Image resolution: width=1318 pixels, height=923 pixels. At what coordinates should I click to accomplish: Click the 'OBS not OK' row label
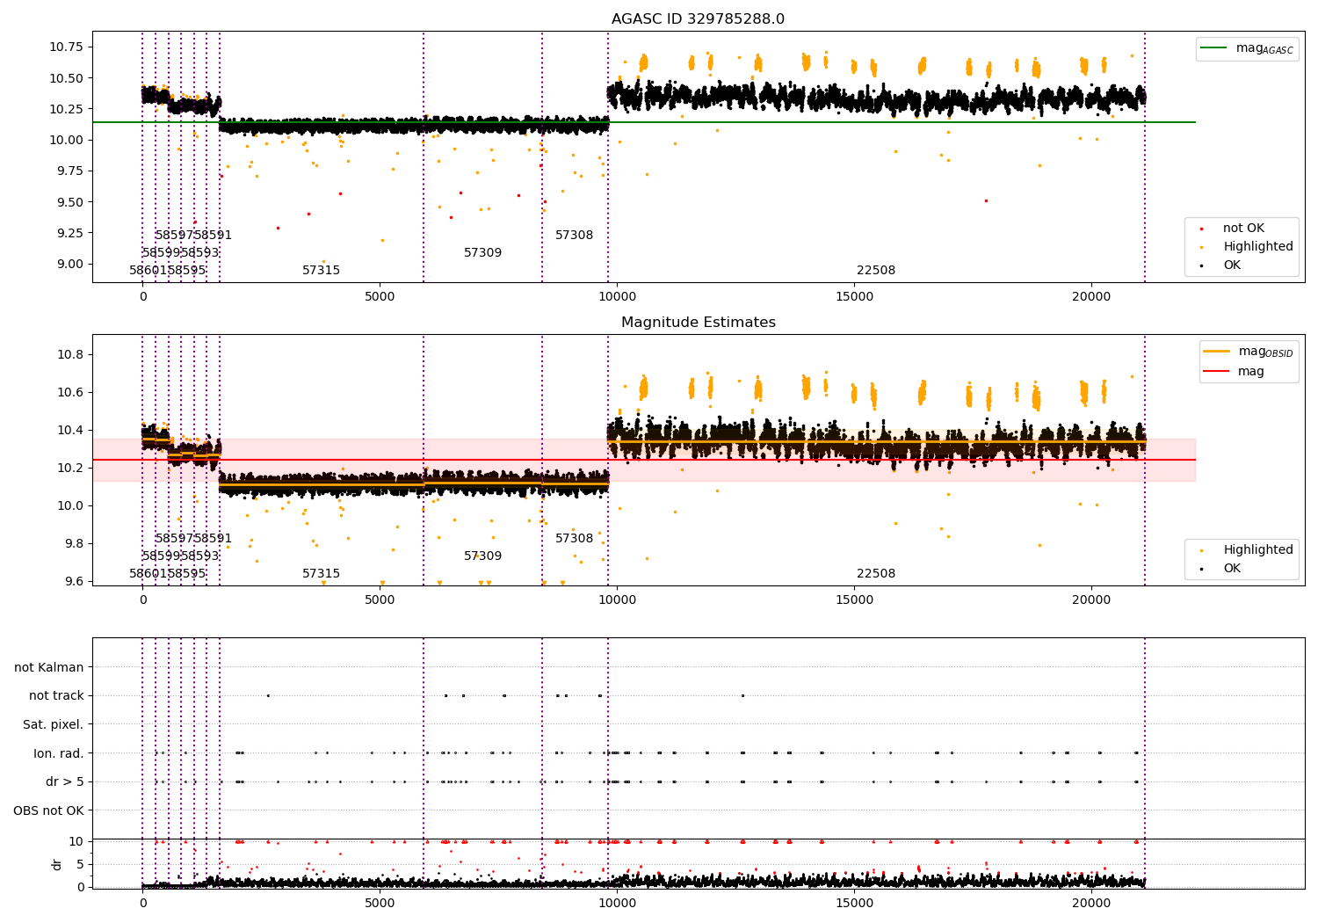click(48, 811)
